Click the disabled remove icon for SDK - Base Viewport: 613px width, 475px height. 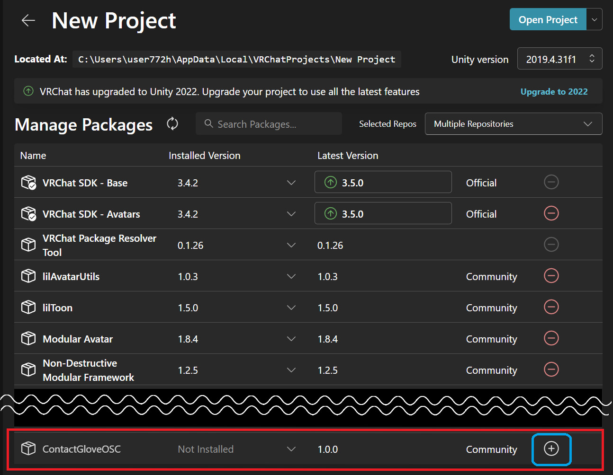coord(551,182)
